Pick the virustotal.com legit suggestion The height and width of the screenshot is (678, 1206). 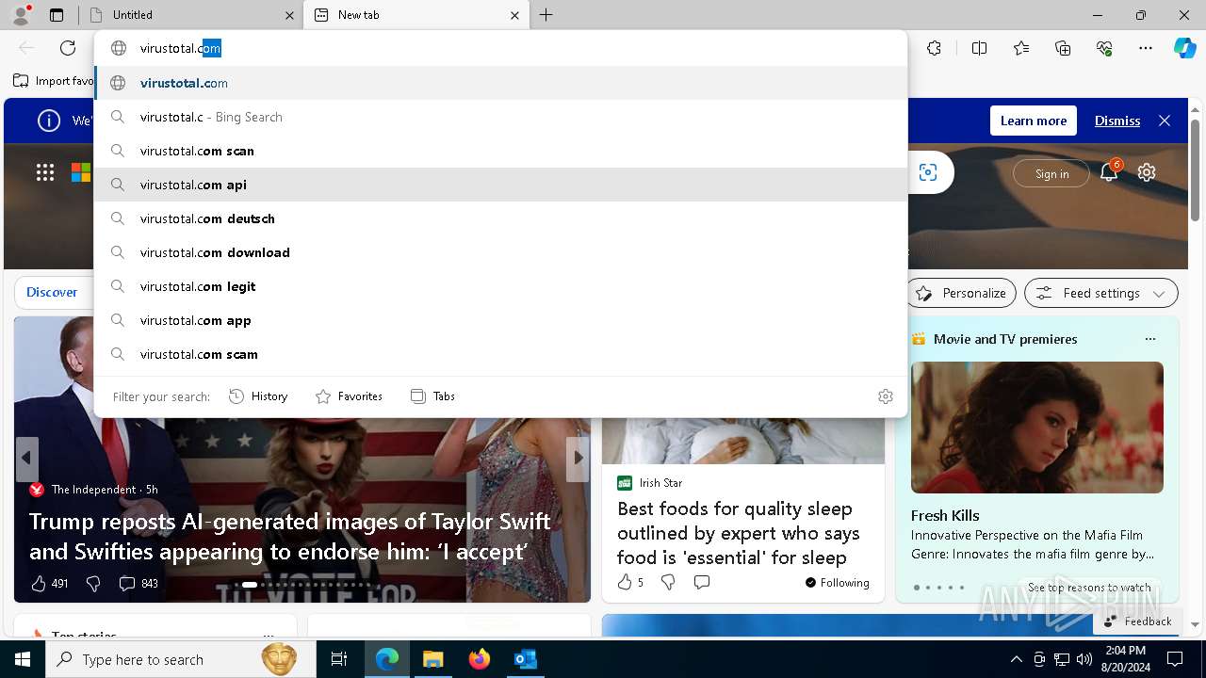click(x=500, y=286)
